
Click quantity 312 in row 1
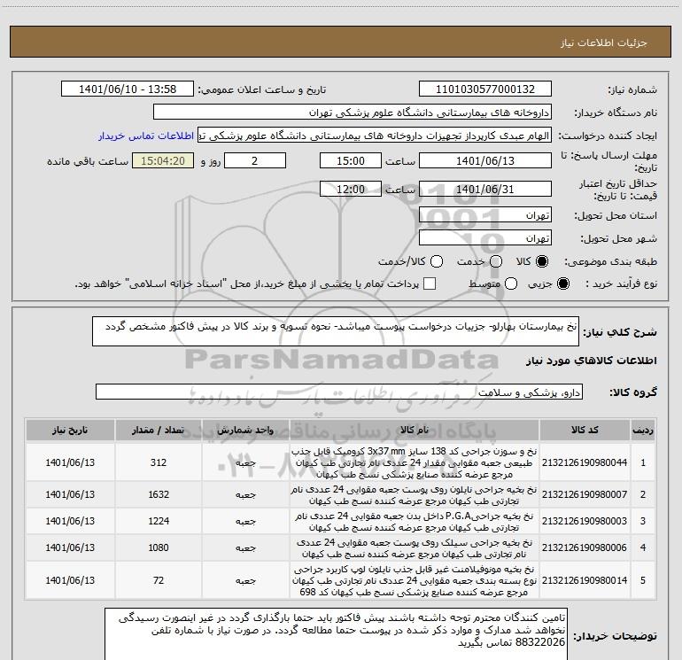point(159,462)
